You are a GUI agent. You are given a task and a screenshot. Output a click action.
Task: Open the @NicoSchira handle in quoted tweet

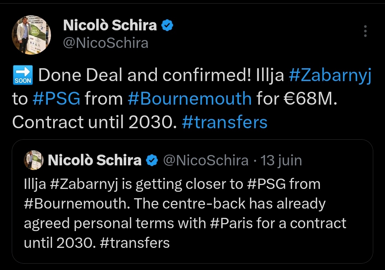point(206,161)
